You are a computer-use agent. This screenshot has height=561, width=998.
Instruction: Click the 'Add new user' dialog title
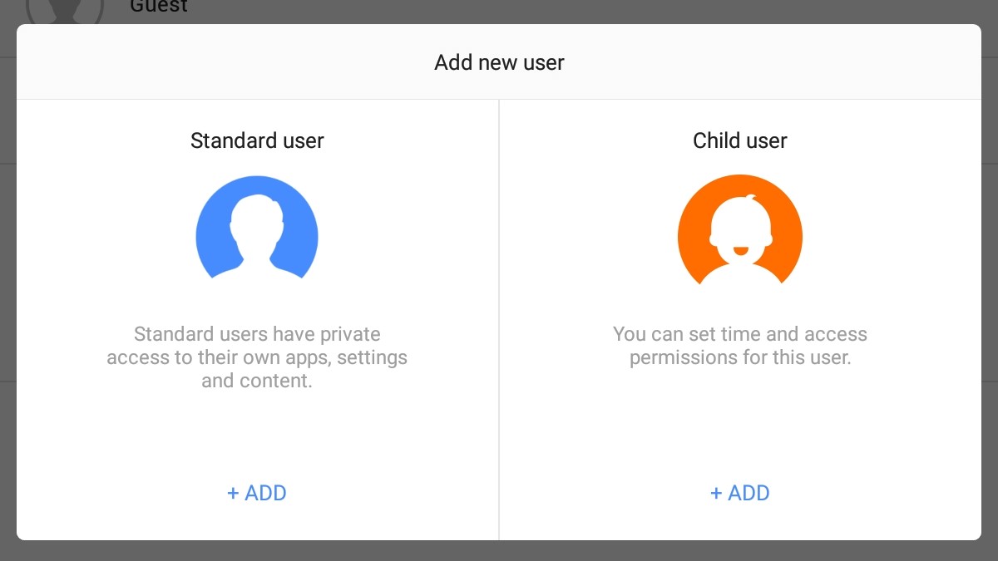(499, 62)
